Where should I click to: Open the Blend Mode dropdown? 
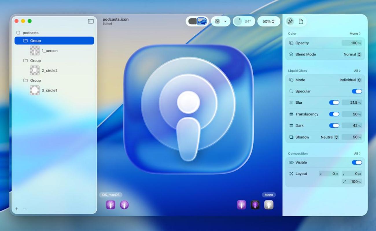(352, 54)
